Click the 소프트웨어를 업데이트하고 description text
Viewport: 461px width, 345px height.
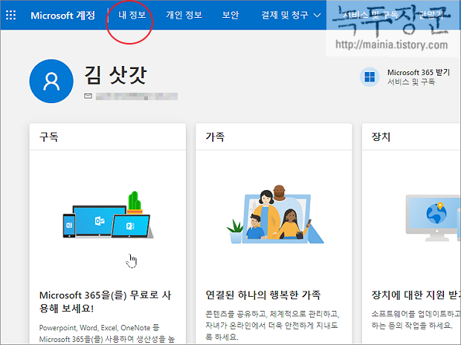[x=416, y=320]
